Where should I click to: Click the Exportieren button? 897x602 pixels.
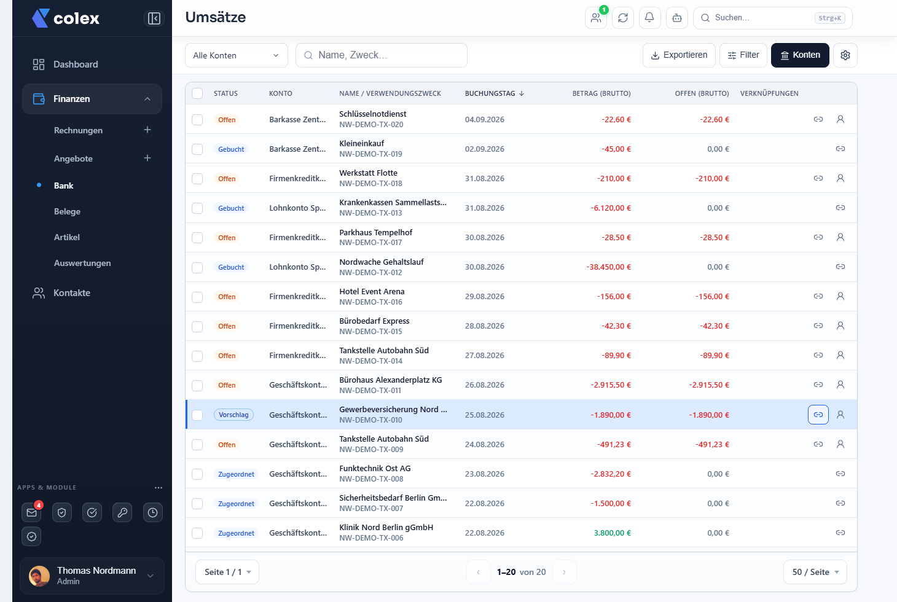point(679,55)
